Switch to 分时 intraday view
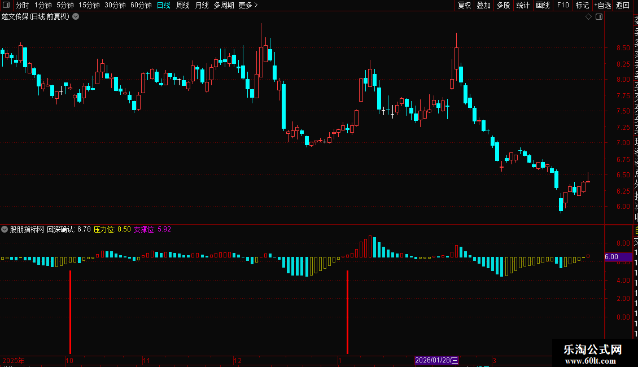 tap(22, 5)
